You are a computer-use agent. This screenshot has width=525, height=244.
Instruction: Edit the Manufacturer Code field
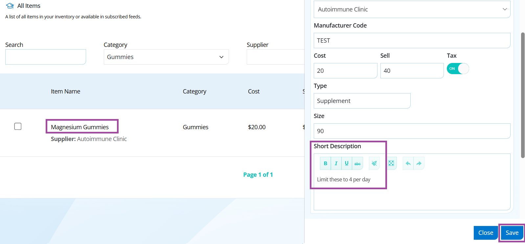pyautogui.click(x=412, y=41)
